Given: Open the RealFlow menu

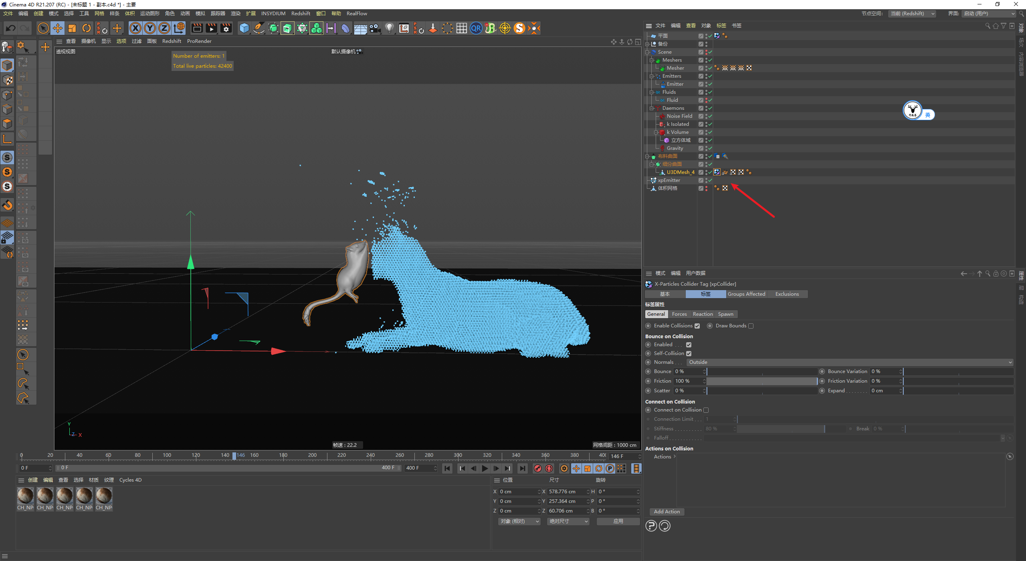Looking at the screenshot, I should point(356,14).
